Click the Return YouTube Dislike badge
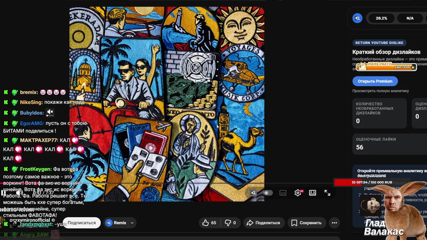 (379, 43)
